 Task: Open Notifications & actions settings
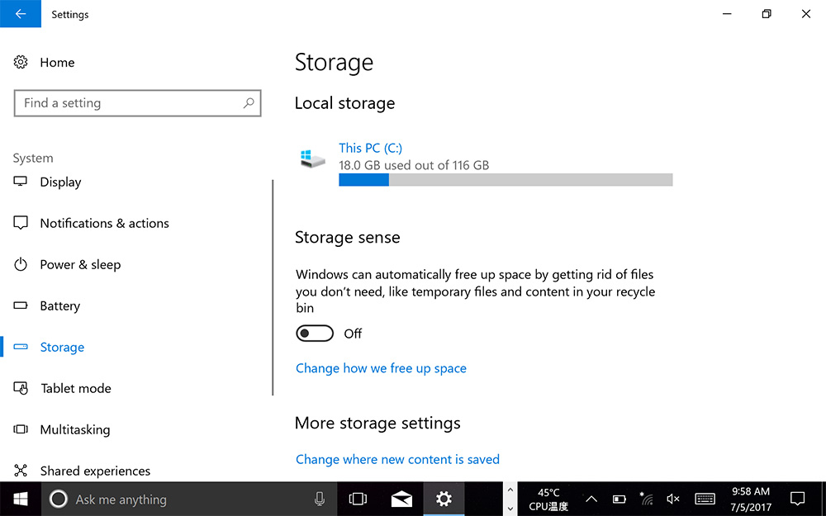coord(104,223)
